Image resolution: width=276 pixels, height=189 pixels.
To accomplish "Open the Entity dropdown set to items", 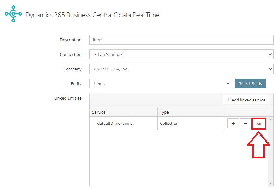I will click(x=160, y=83).
